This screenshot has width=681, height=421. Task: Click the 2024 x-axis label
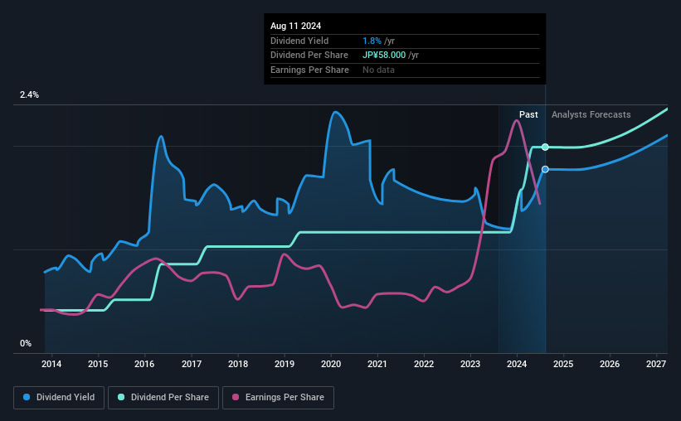click(x=517, y=364)
